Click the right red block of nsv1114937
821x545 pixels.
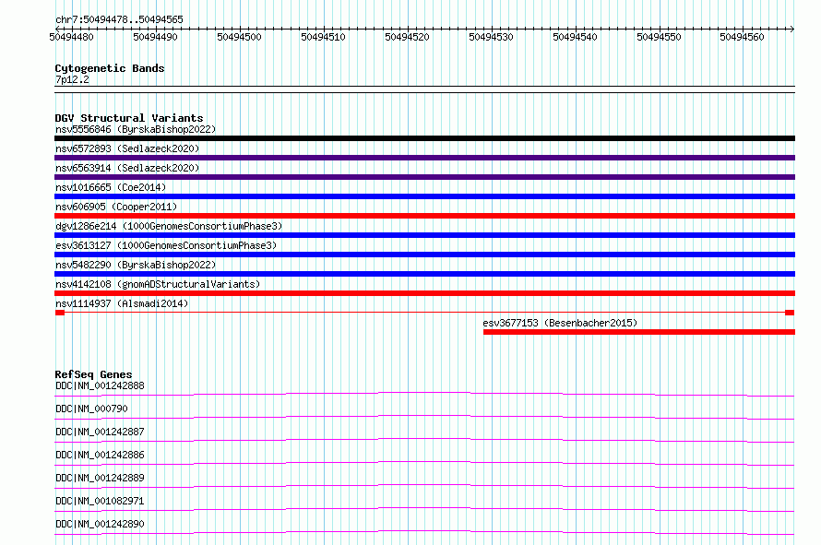coord(790,313)
